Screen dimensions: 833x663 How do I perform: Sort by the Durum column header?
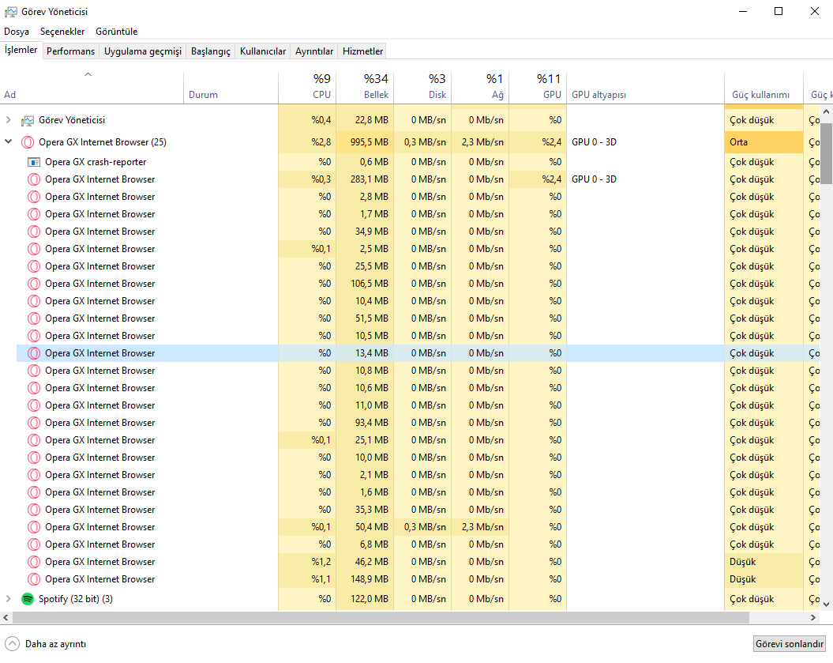(231, 88)
